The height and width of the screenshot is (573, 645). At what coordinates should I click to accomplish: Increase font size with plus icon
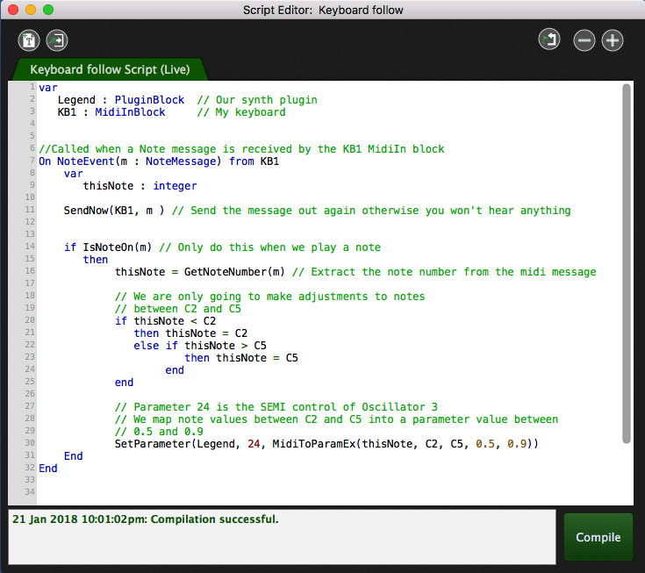[613, 40]
